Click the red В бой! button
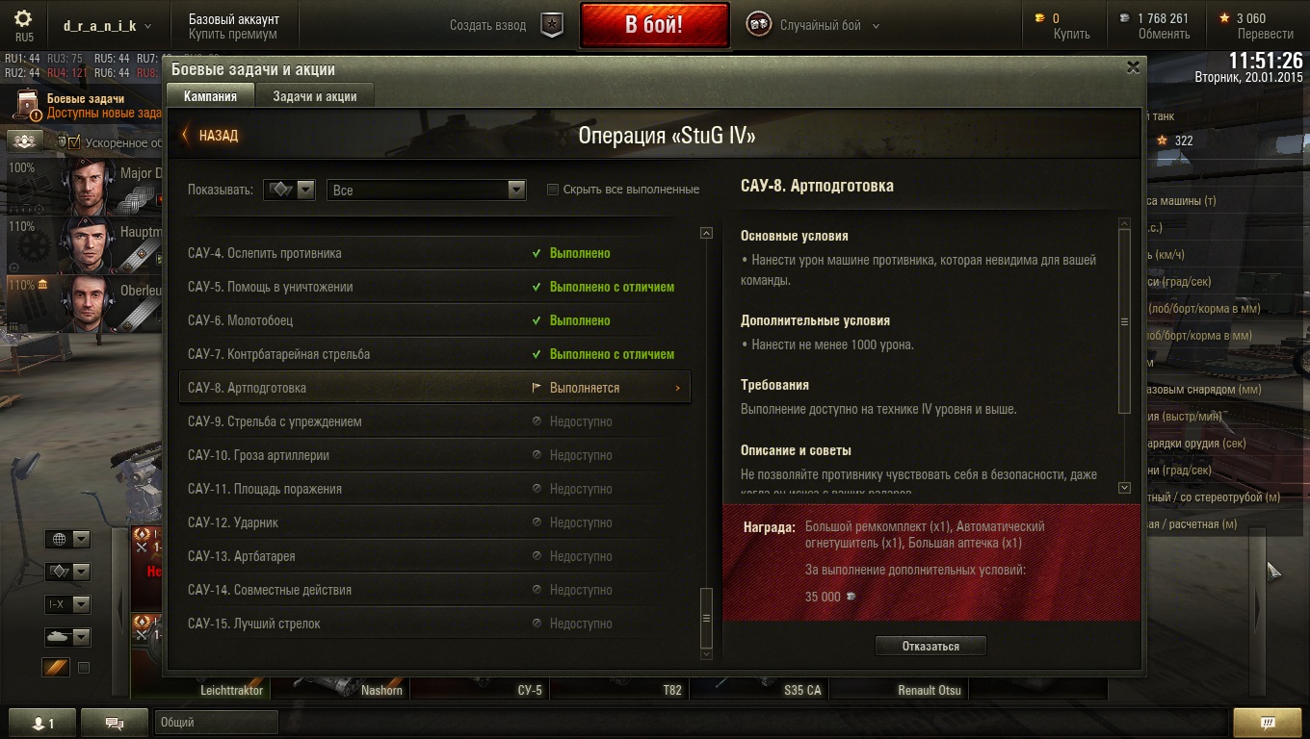1310x739 pixels. click(654, 25)
